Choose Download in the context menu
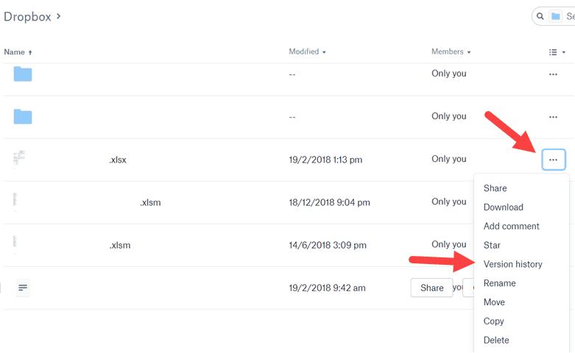 click(503, 207)
